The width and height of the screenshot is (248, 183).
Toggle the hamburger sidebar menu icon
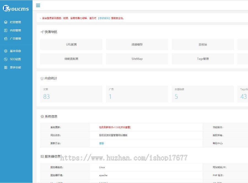(38, 6)
